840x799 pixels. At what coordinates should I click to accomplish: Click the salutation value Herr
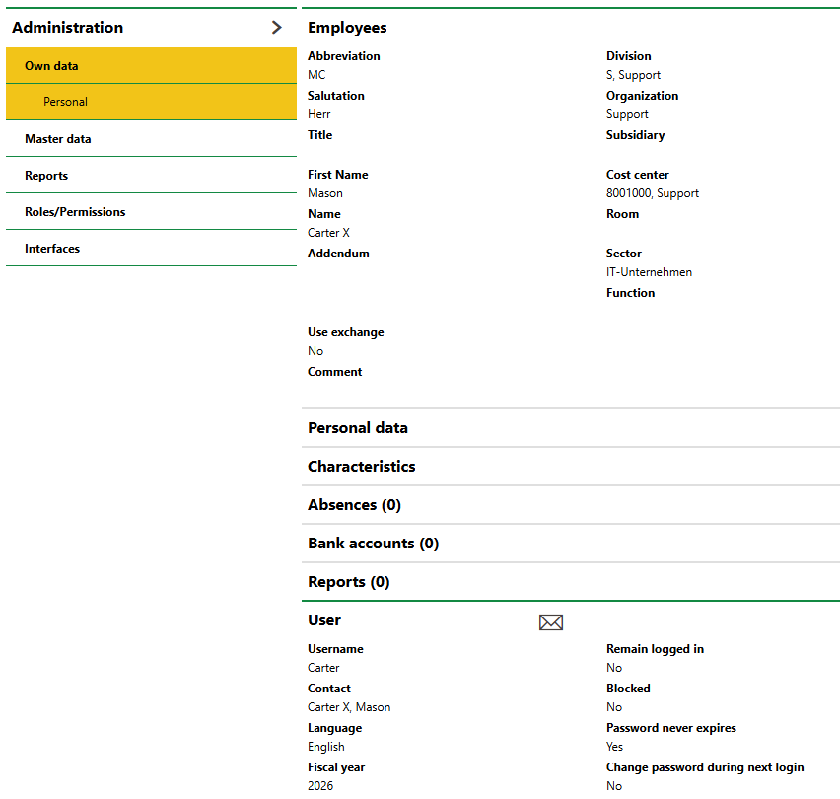(x=318, y=114)
